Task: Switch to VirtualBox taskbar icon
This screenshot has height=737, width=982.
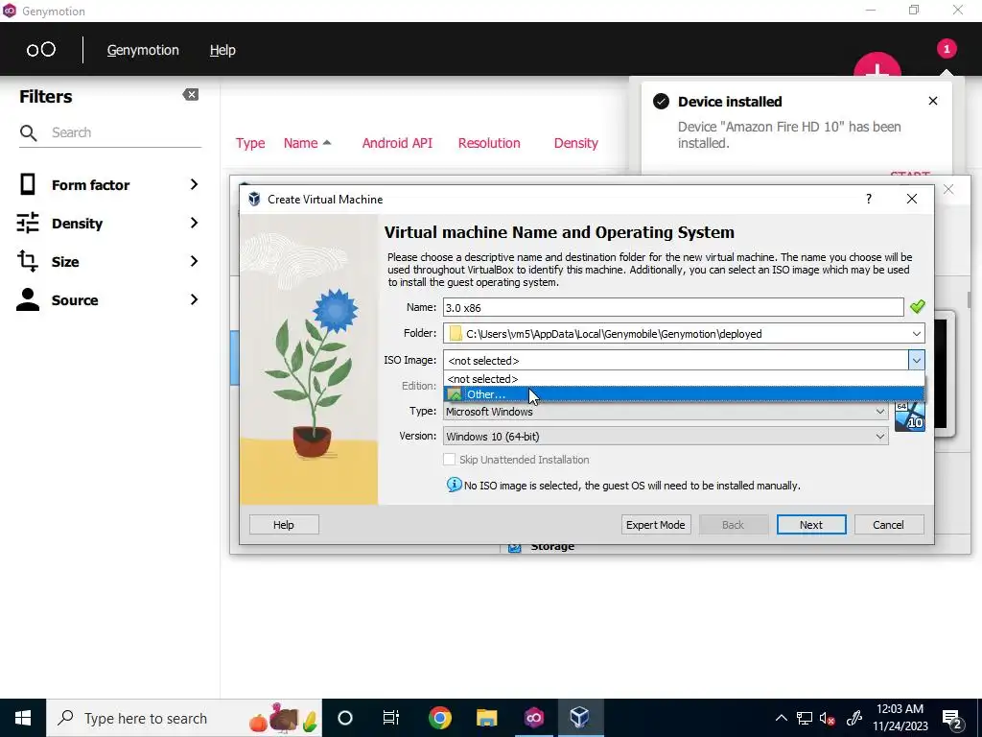Action: (580, 718)
